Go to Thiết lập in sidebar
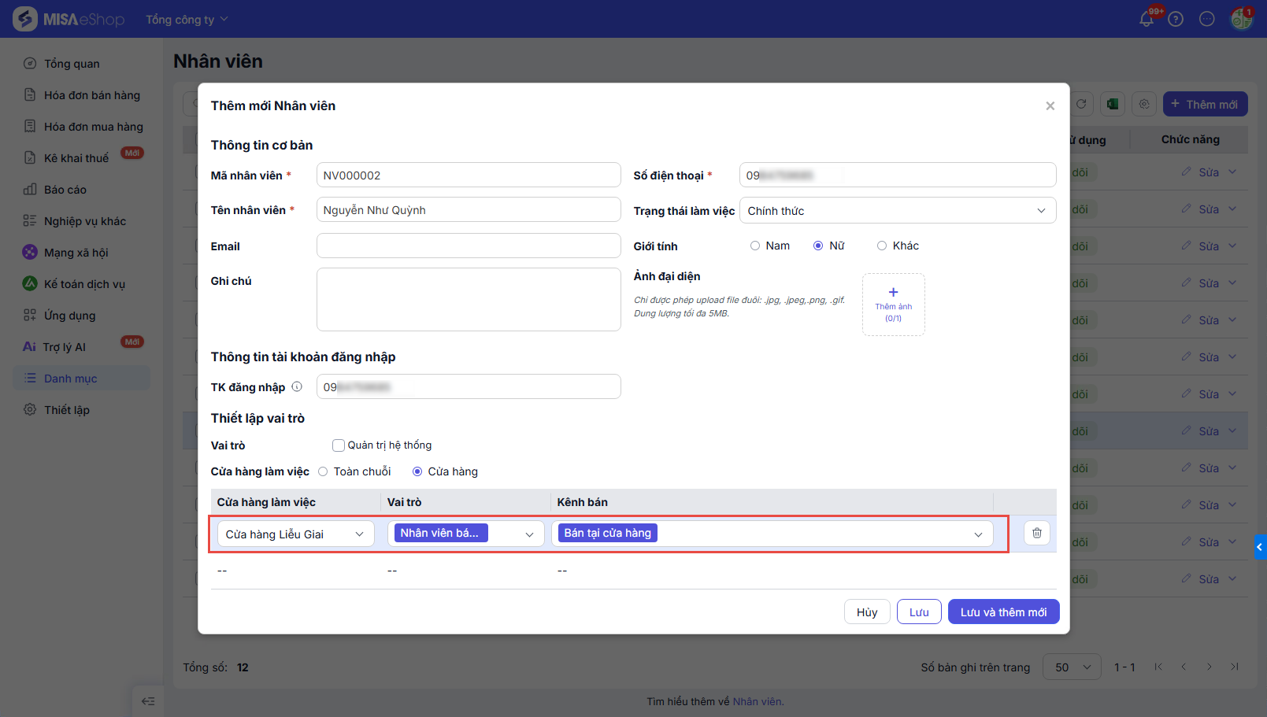 (x=67, y=410)
